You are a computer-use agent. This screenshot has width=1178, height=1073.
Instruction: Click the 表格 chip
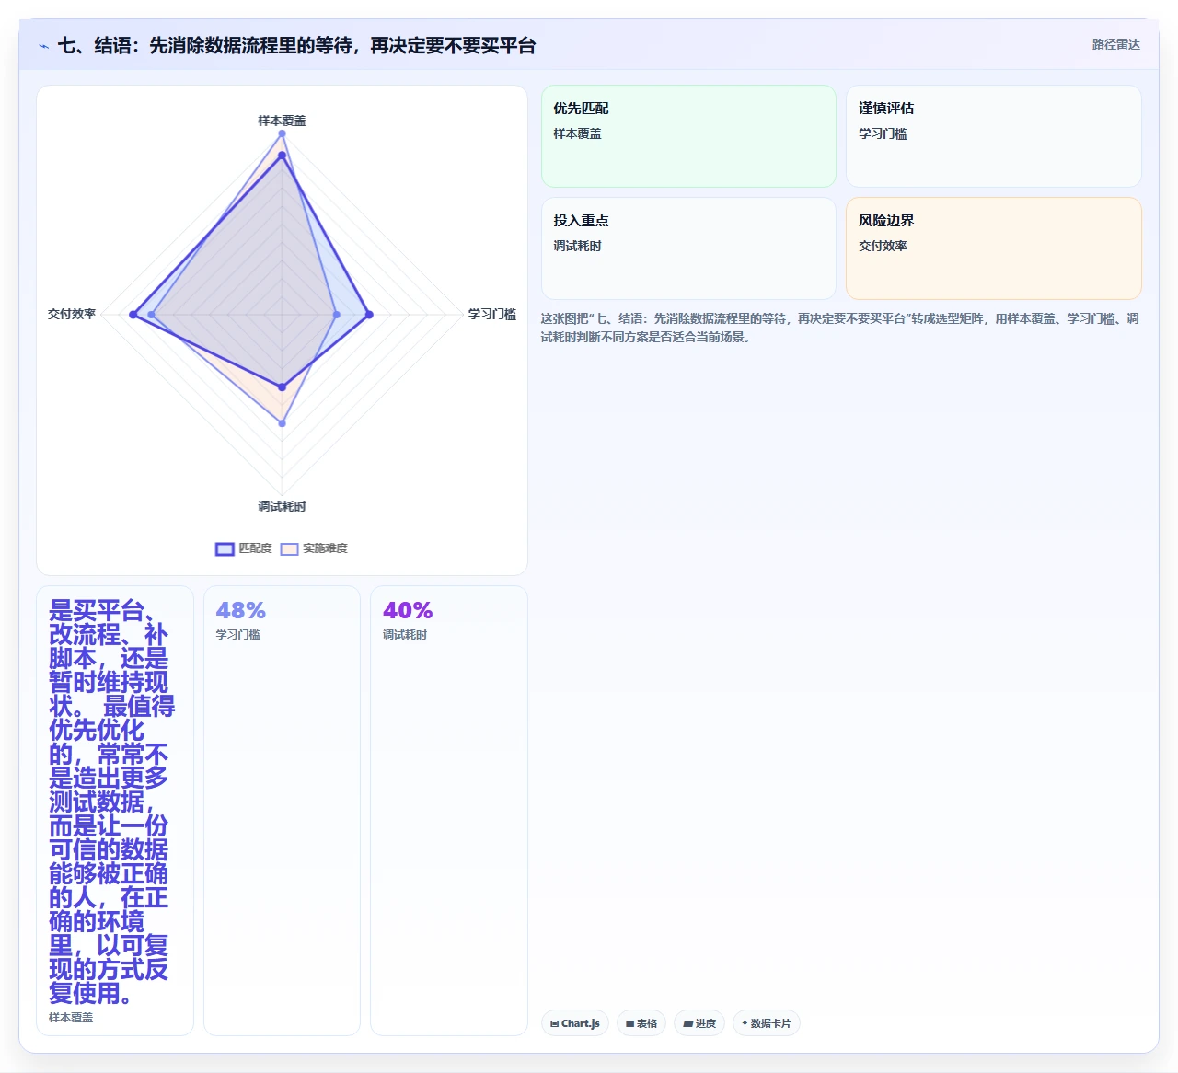click(641, 1023)
